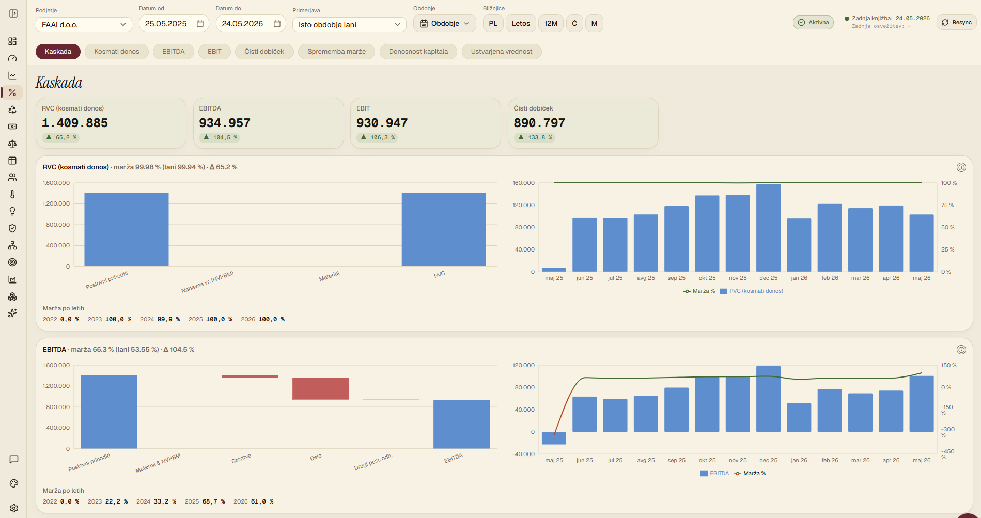Open the target goals icon in sidebar
981x518 pixels.
pyautogui.click(x=12, y=262)
